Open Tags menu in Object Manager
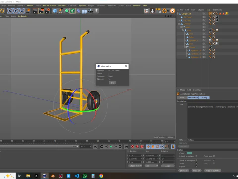The image size is (238, 179). [208, 10]
